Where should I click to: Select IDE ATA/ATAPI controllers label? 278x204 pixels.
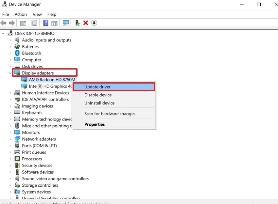45,100
